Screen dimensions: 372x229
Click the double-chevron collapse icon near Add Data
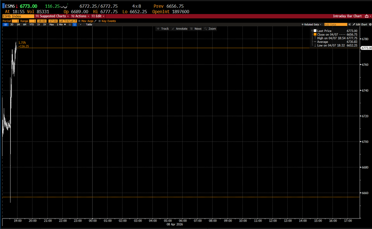click(x=349, y=24)
